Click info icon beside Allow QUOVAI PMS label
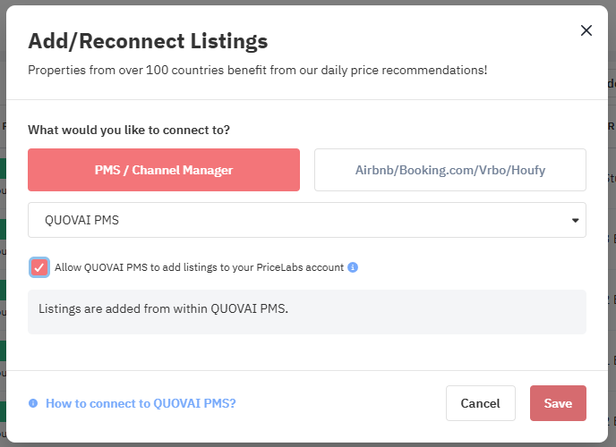 pyautogui.click(x=353, y=267)
